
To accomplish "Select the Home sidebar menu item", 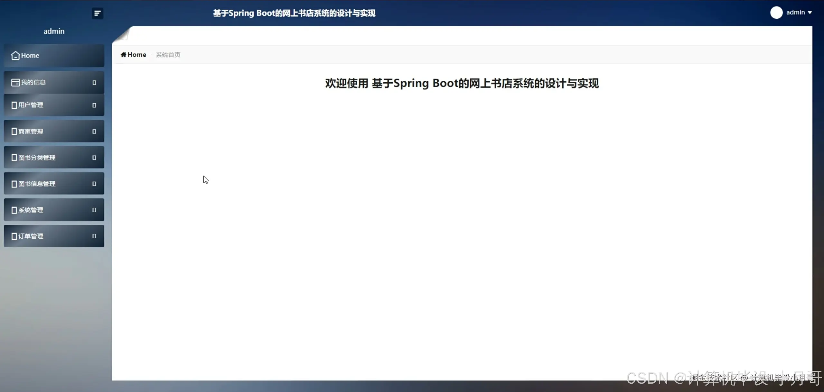I will click(30, 56).
